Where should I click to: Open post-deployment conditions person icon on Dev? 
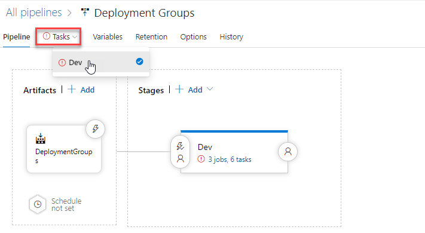(x=288, y=152)
